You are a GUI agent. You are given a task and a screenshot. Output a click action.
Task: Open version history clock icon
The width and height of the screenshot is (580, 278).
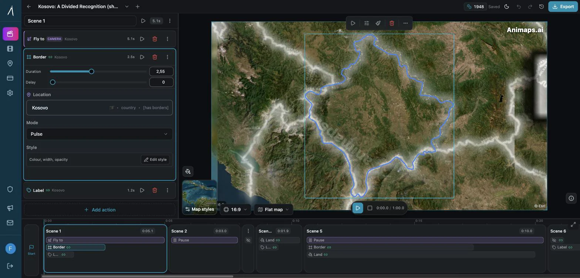(x=542, y=7)
